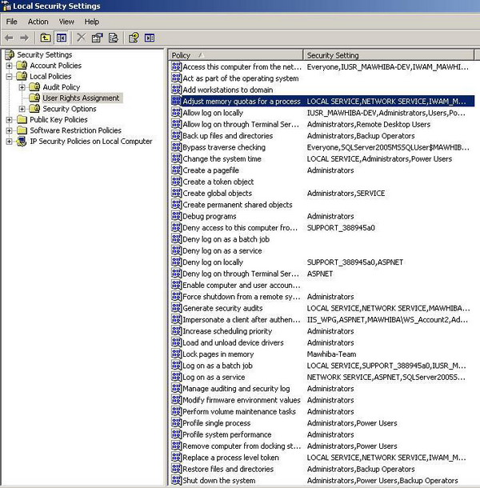Collapse the Local Policies tree node
Screen dimensions: 480x488
point(10,77)
